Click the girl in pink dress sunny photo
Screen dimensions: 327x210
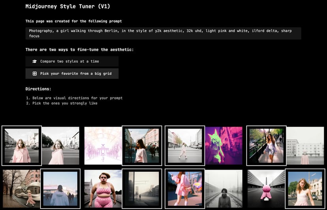pos(305,188)
